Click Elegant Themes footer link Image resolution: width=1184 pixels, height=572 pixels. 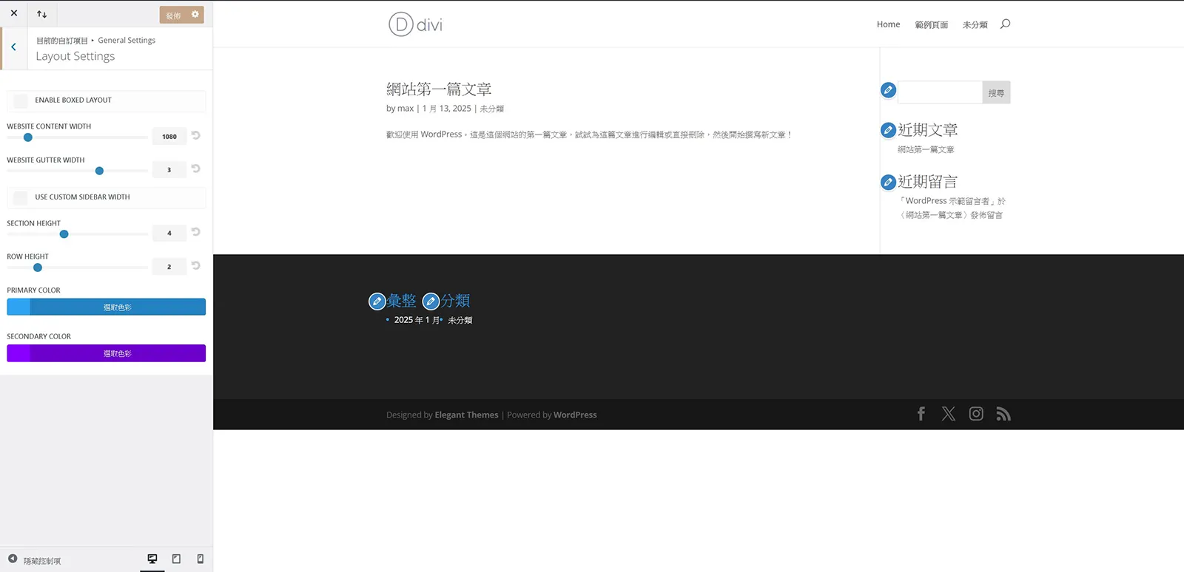coord(466,415)
